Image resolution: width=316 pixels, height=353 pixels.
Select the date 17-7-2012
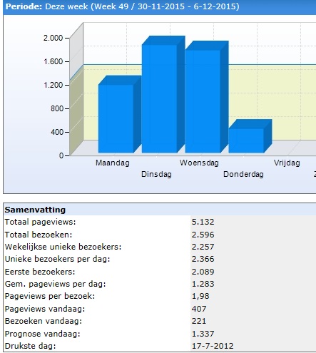pyautogui.click(x=213, y=346)
